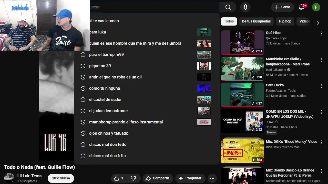328x184 pixels.
Task: Open the notifications bell
Action: coord(301,7)
